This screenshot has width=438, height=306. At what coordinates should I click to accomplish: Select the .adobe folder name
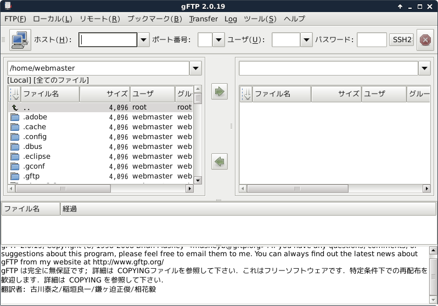pyautogui.click(x=35, y=117)
